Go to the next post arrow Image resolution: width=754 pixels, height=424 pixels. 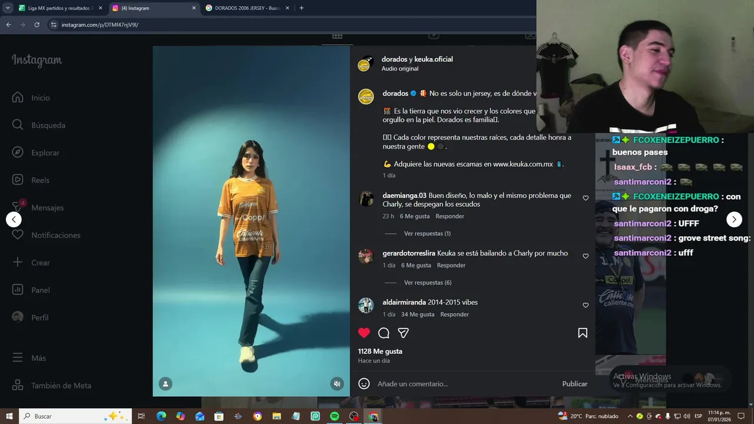point(734,220)
